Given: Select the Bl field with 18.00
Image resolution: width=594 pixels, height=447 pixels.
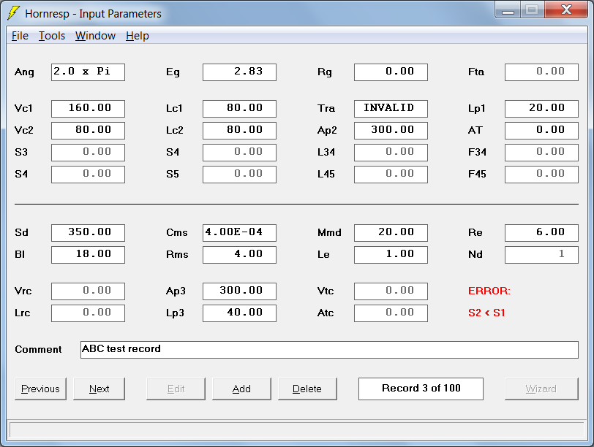Looking at the screenshot, I should [88, 255].
